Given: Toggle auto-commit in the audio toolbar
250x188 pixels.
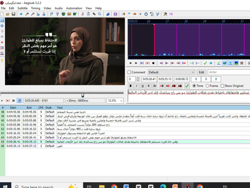Looking at the screenshot, I should [x=219, y=63].
